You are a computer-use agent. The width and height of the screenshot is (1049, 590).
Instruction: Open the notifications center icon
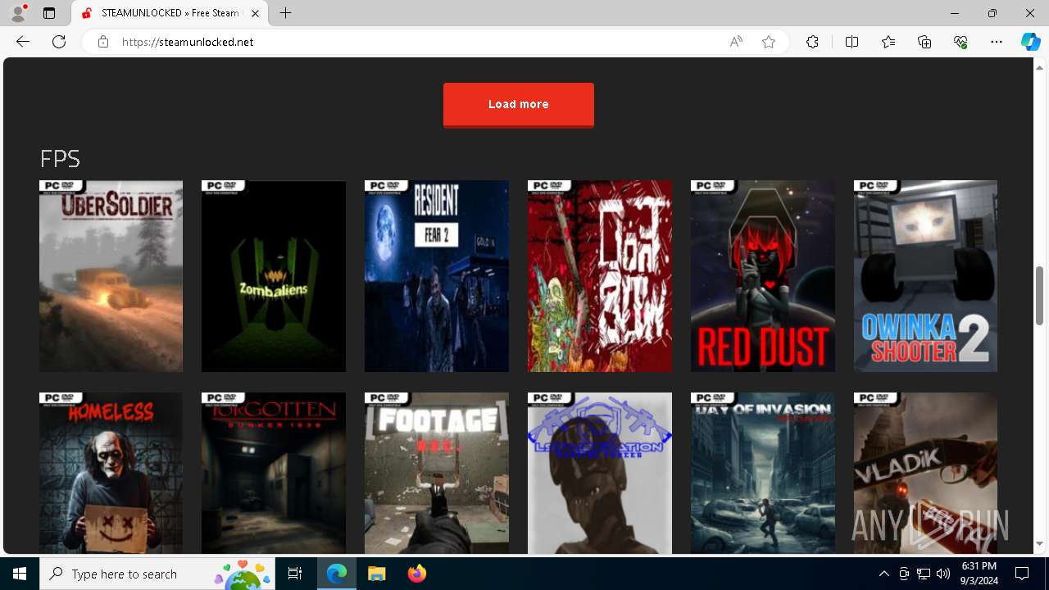pyautogui.click(x=1022, y=574)
